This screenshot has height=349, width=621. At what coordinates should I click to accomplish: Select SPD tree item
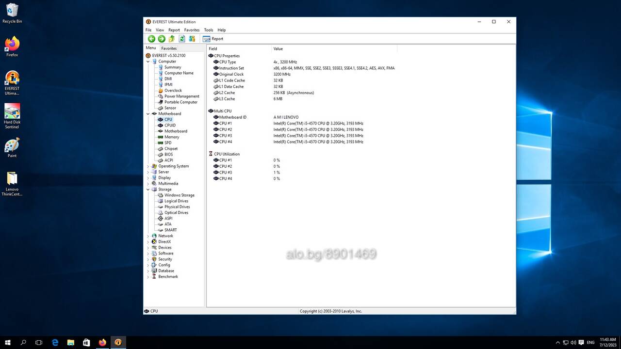(168, 143)
